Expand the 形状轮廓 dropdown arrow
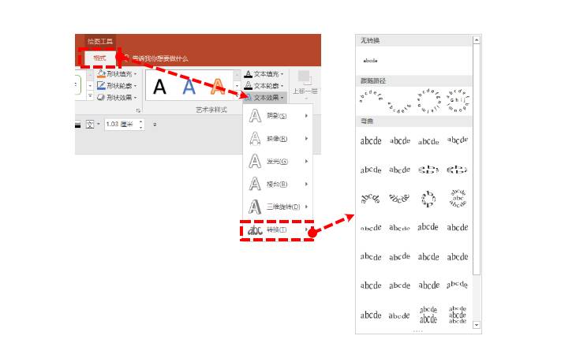This screenshot has width=561, height=347. click(x=135, y=86)
